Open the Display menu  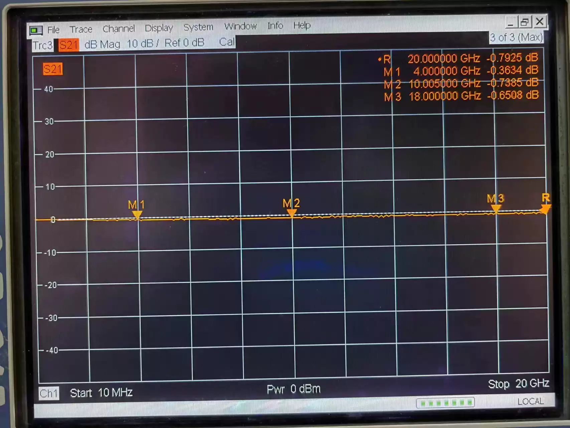(x=159, y=28)
